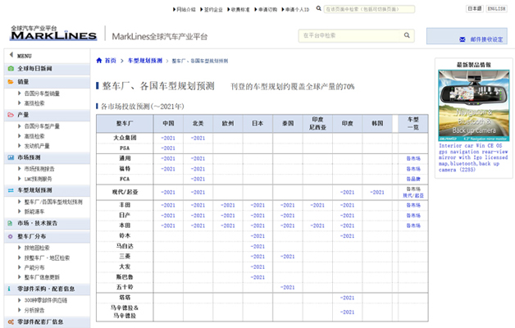The height and width of the screenshot is (328, 515).
Task: Switch language to ENGLISH
Action: pos(497,9)
